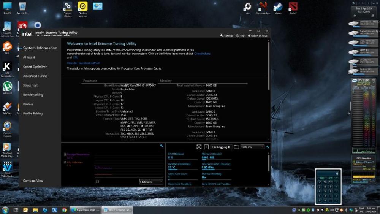This screenshot has width=380, height=214.
Task: Launch Mp3tag from the desktop
Action: pos(7,108)
